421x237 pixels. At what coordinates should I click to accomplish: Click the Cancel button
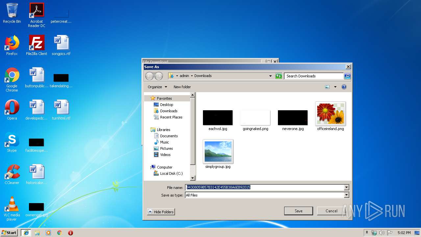coord(331,211)
